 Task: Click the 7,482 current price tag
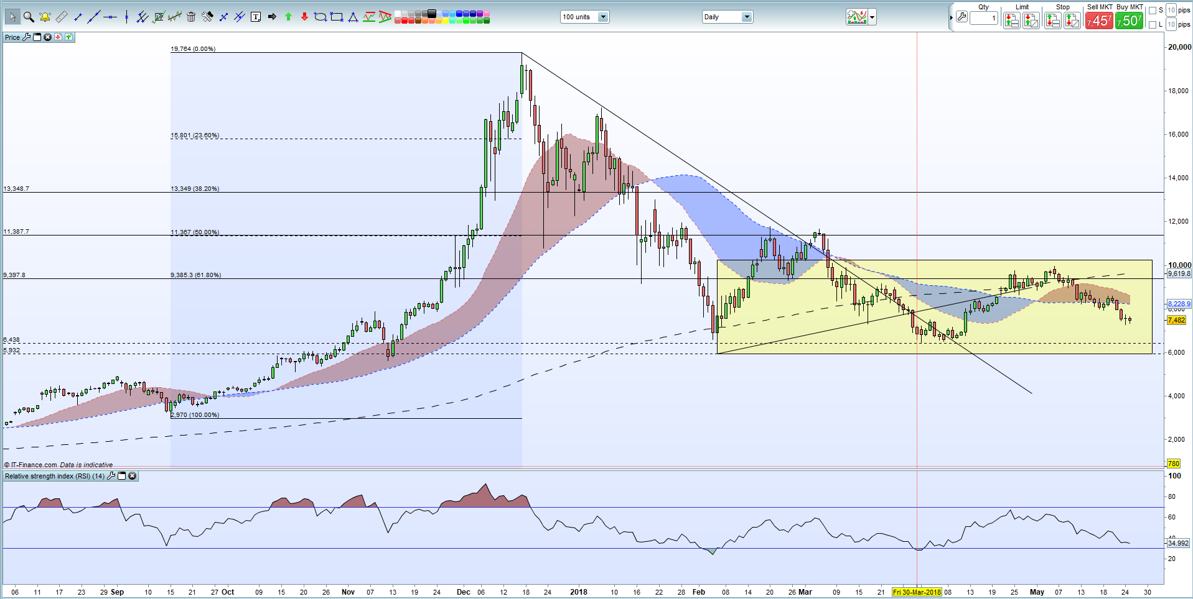tap(1176, 320)
